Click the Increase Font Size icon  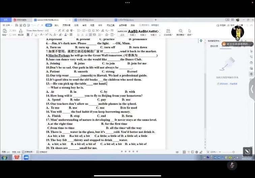click(59, 30)
